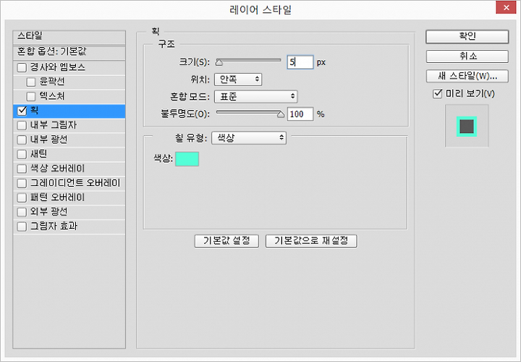Enable the 패턴 오버레이 checkbox

(22, 198)
